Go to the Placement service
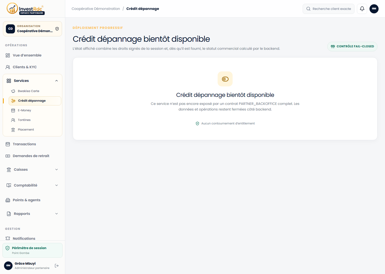 click(35, 130)
